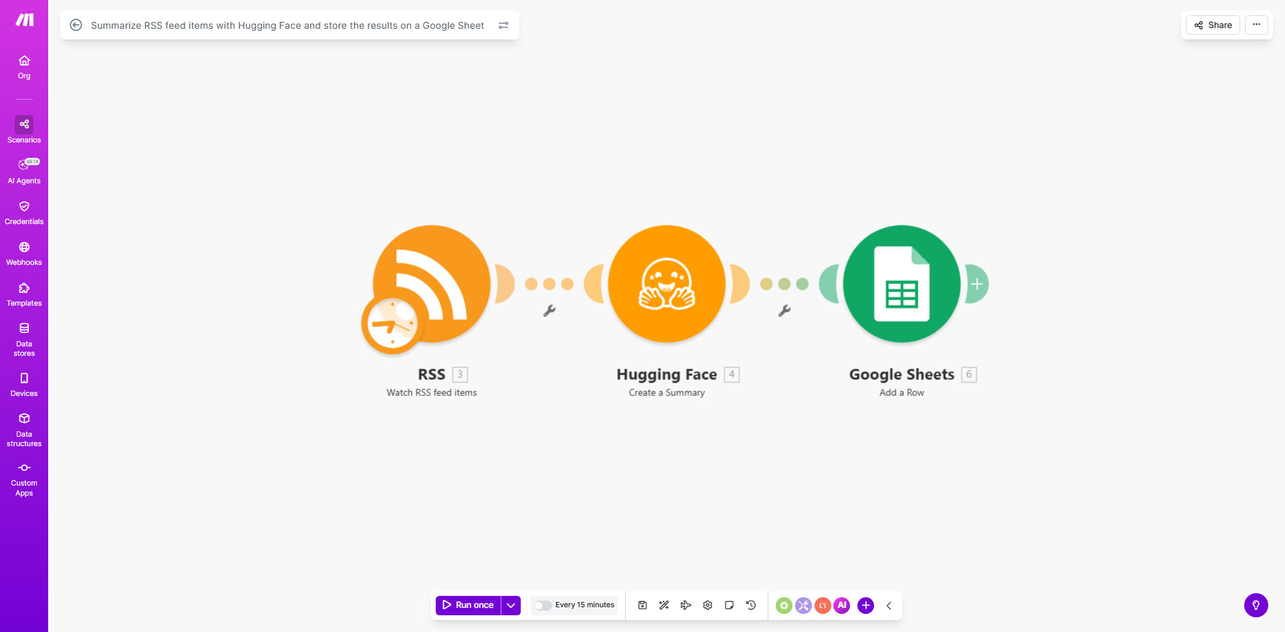1285x632 pixels.
Task: Open the Data stores page
Action: tap(24, 339)
